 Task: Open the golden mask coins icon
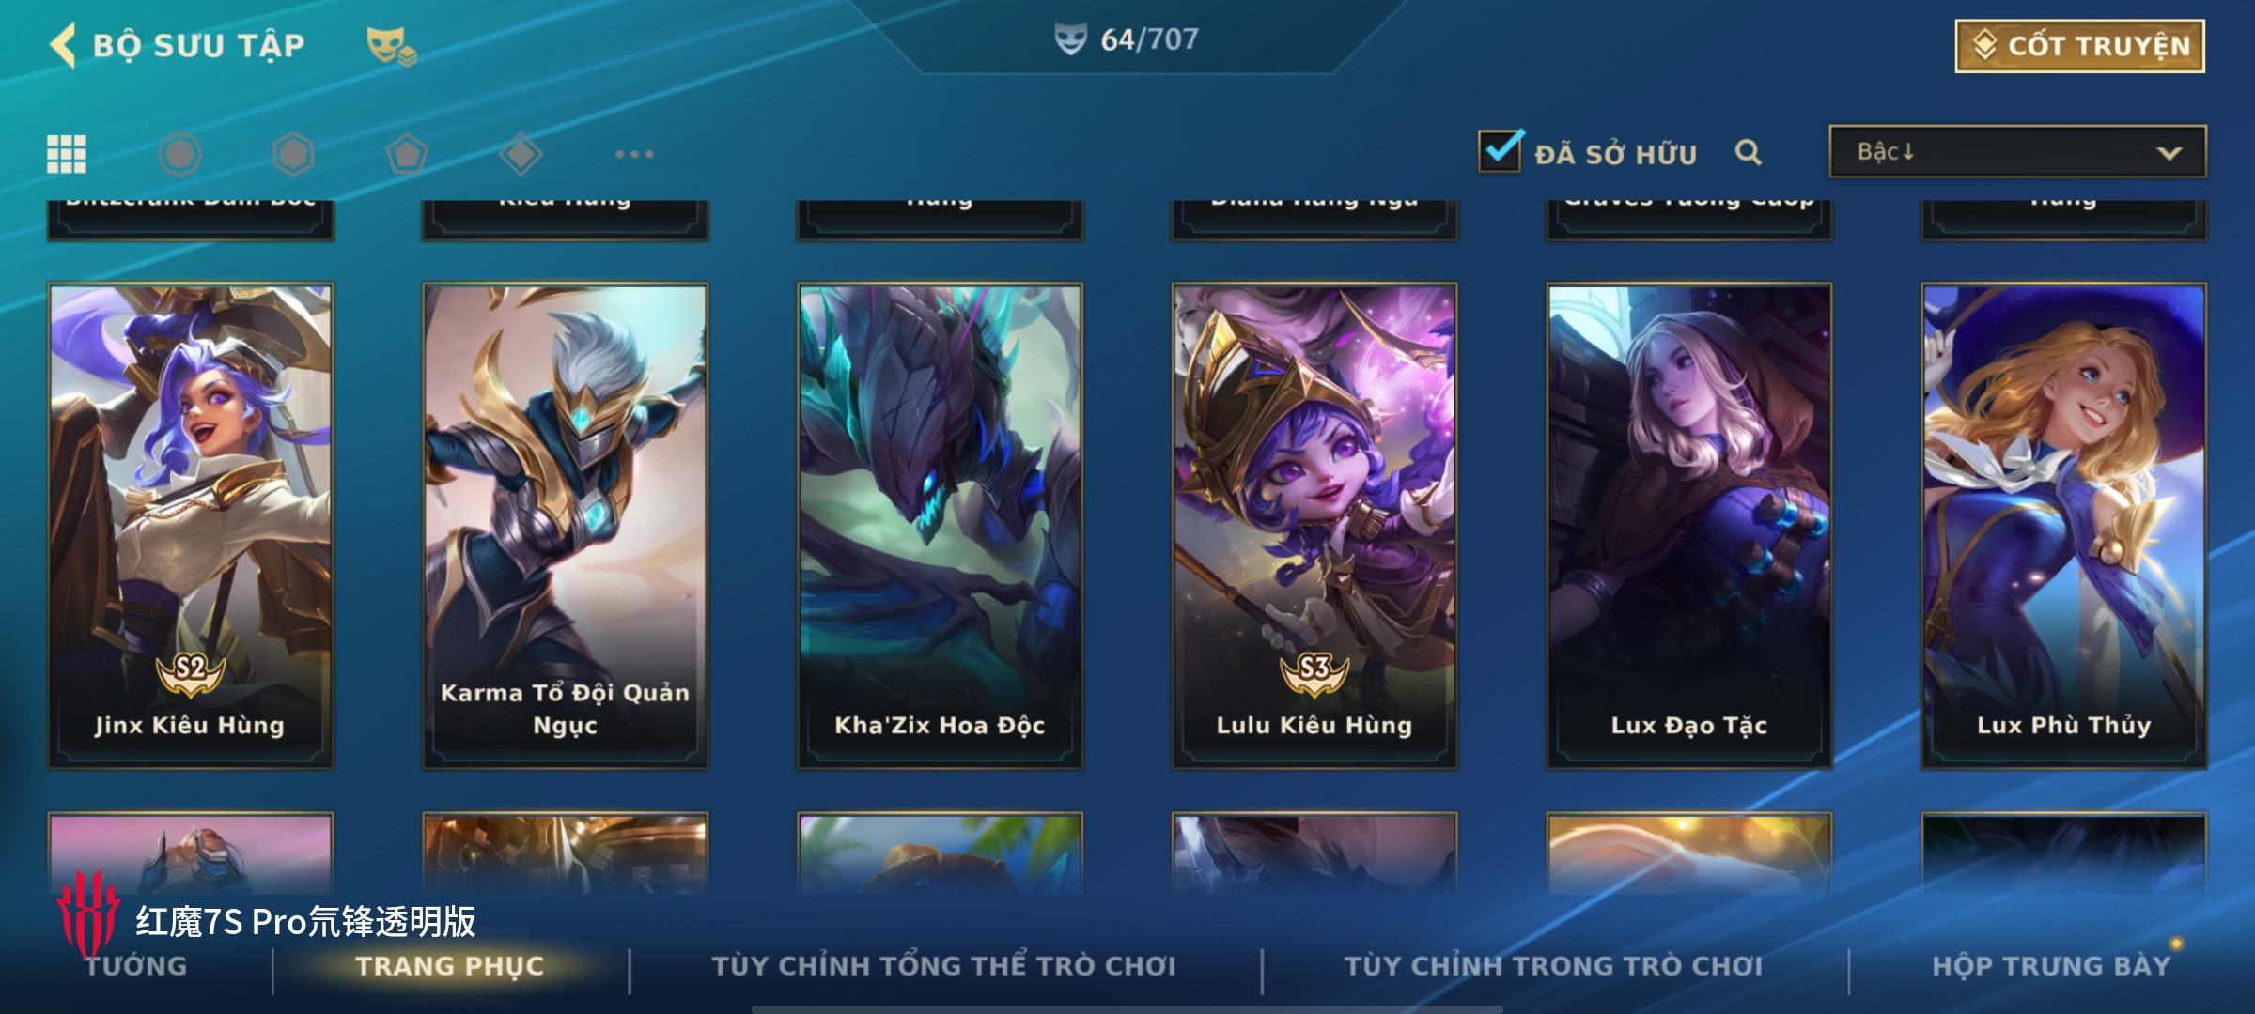pyautogui.click(x=391, y=46)
